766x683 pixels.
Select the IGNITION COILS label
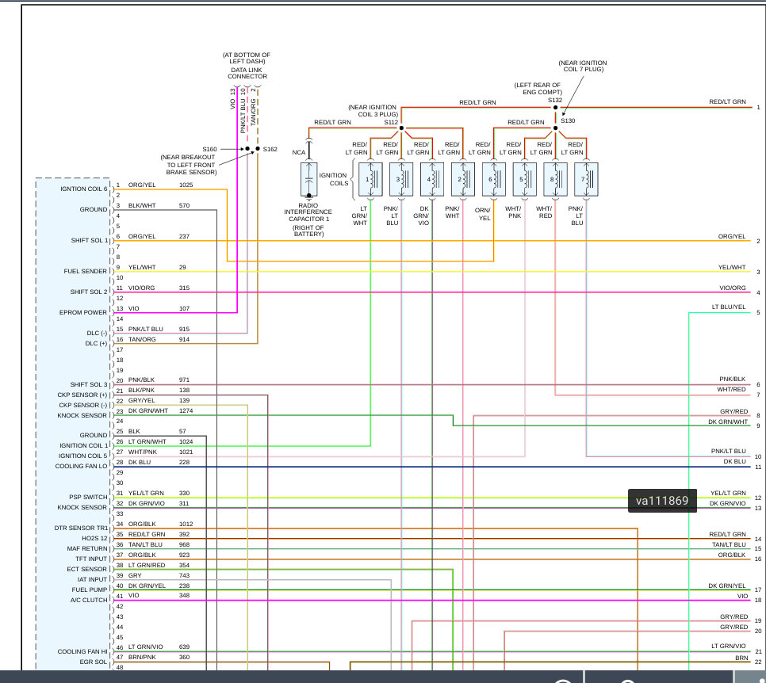334,179
